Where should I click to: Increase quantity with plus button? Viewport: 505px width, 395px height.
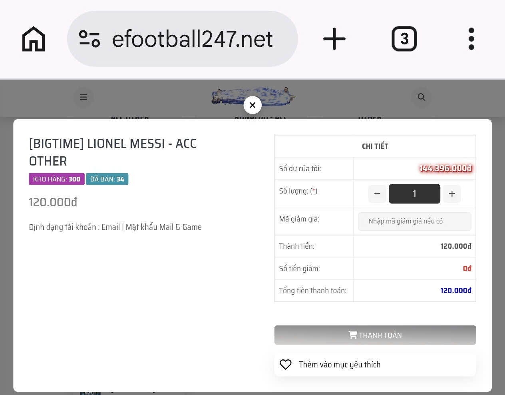coord(452,194)
